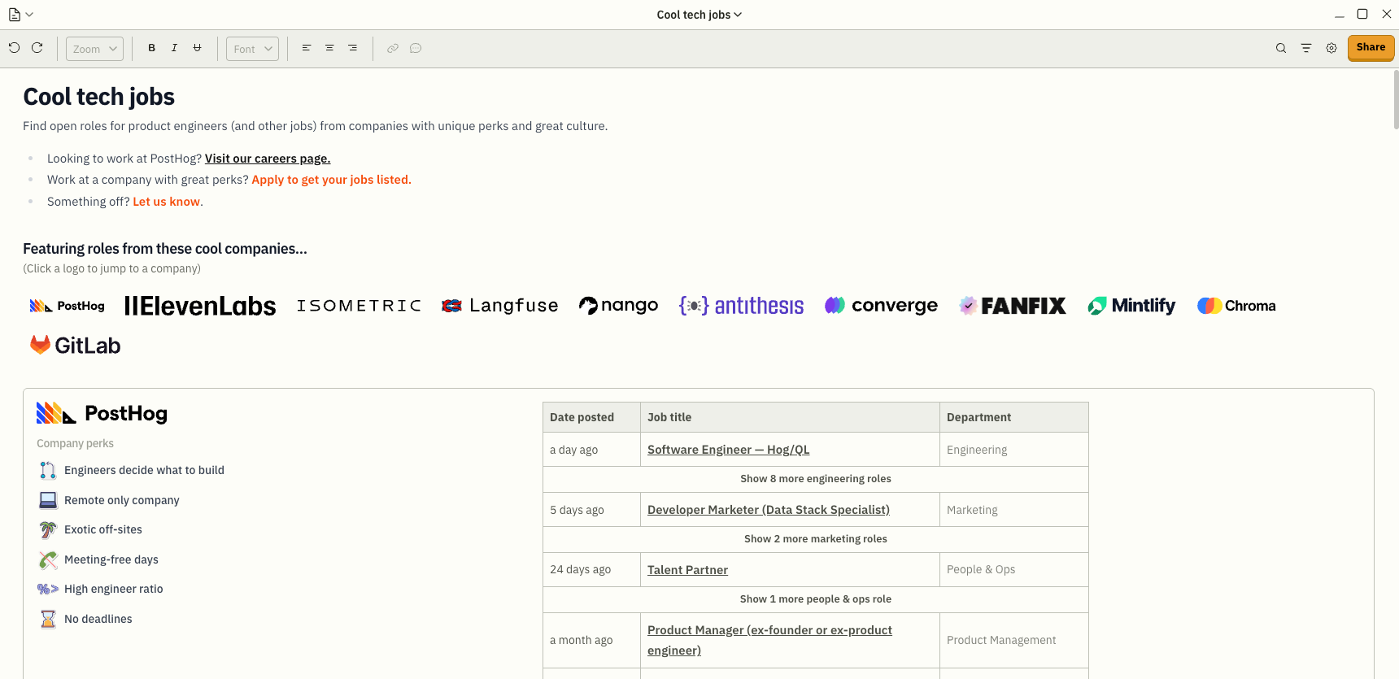Click Apply to get your jobs listed
Viewport: 1399px width, 679px height.
[331, 180]
